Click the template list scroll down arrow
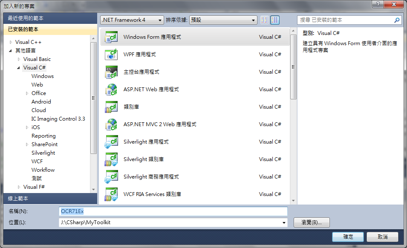Screen dimensions: 407x248 coord(293,201)
